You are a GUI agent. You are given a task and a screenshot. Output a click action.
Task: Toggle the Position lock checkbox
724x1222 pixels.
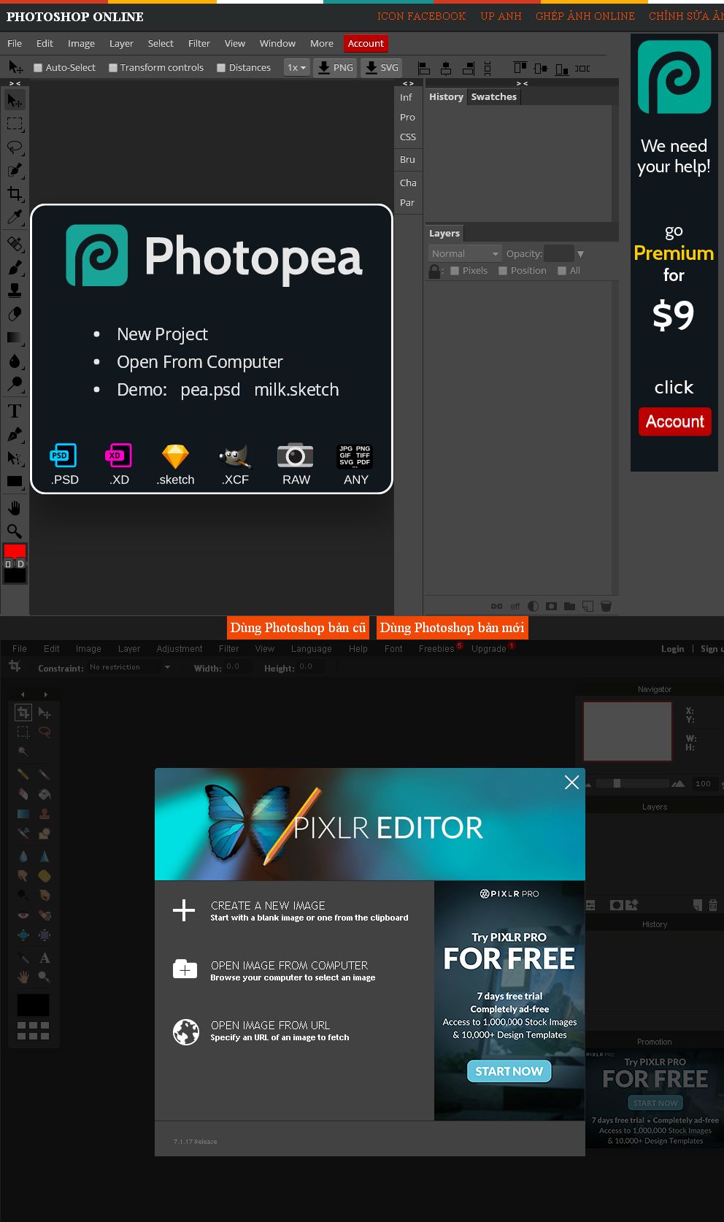503,271
